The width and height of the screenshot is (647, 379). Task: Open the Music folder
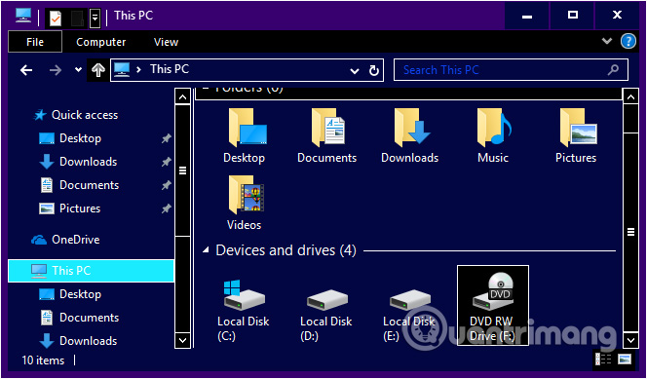[493, 135]
